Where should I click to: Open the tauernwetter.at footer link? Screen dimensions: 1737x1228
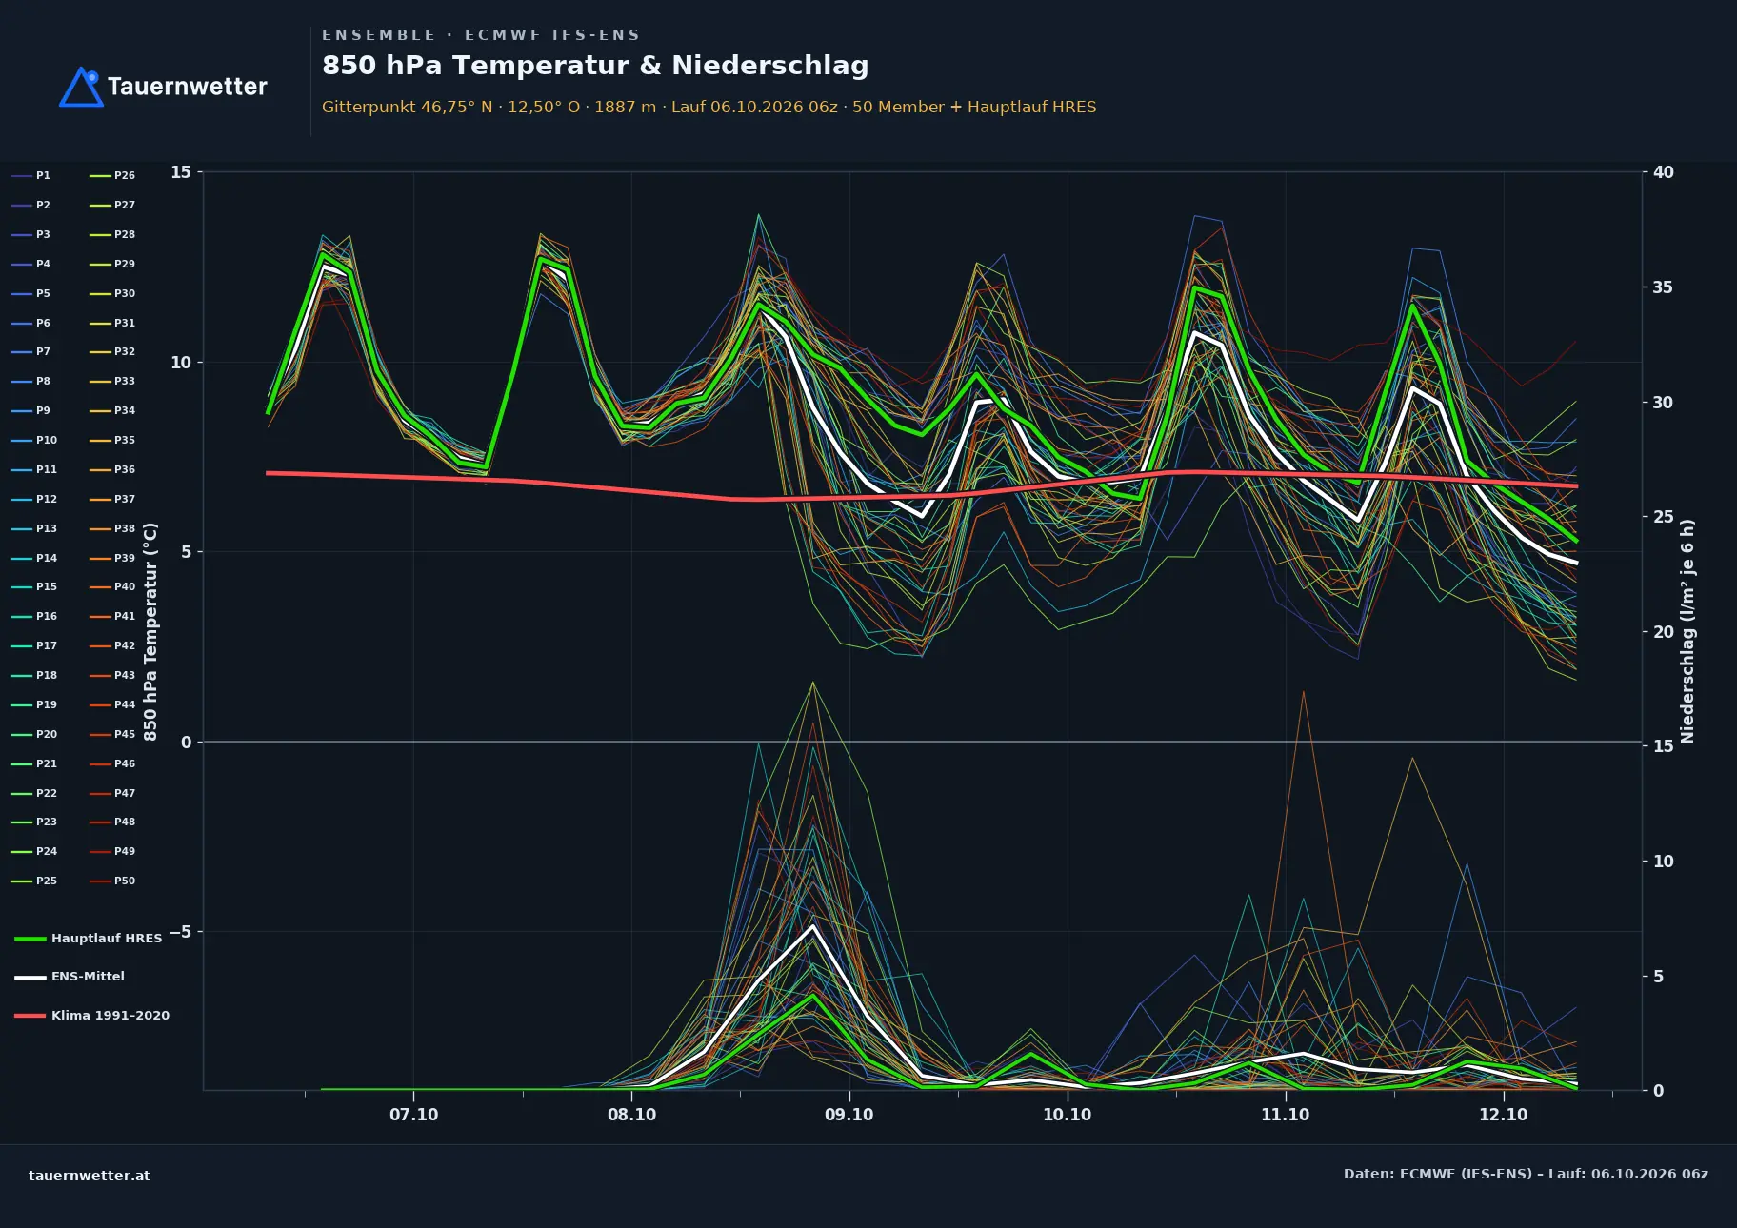point(90,1175)
